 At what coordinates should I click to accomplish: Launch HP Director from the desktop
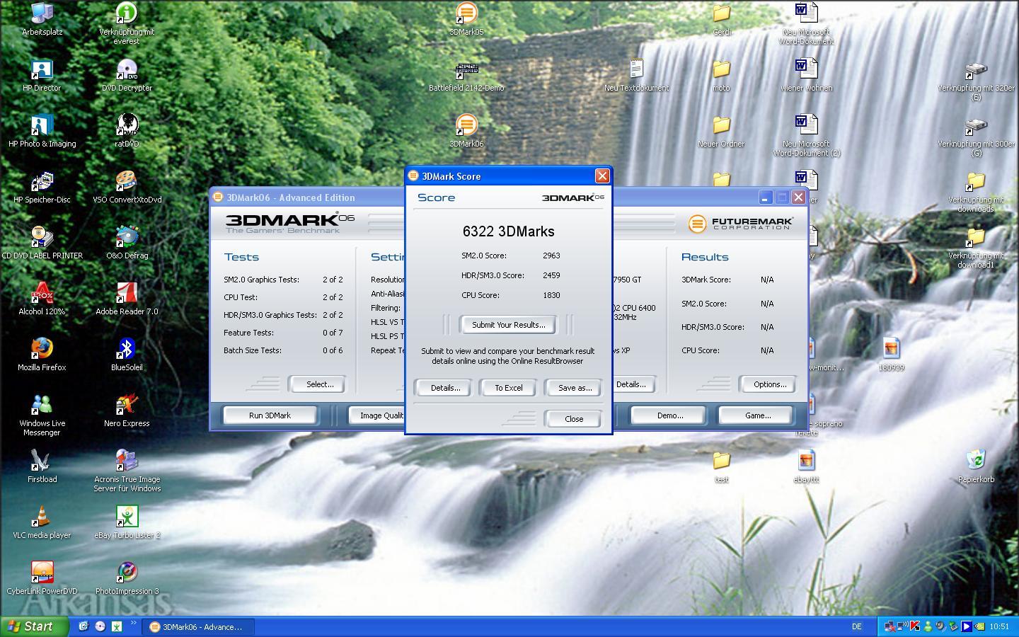point(42,75)
